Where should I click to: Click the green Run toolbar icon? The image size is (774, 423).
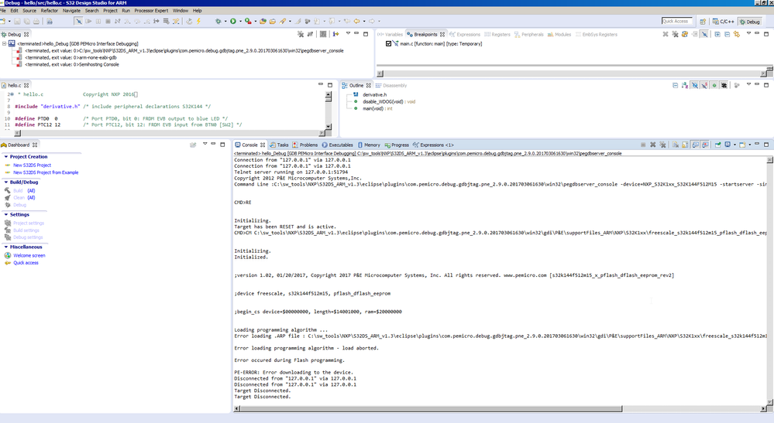click(x=233, y=21)
